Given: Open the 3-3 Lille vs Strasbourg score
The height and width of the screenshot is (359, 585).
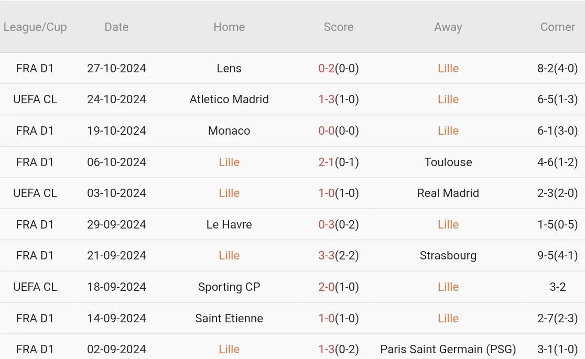Looking at the screenshot, I should 326,255.
